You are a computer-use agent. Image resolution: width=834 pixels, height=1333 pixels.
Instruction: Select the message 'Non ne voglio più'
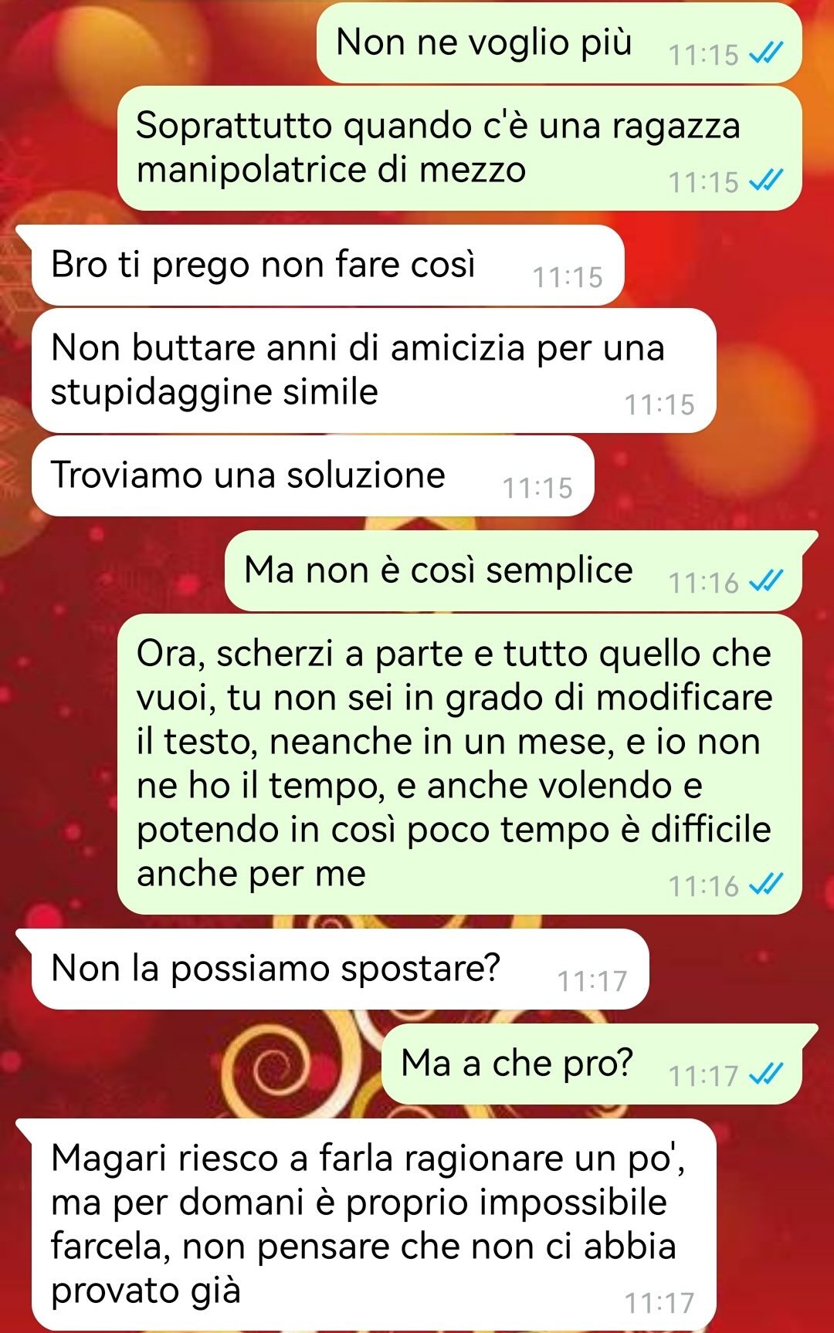[559, 43]
